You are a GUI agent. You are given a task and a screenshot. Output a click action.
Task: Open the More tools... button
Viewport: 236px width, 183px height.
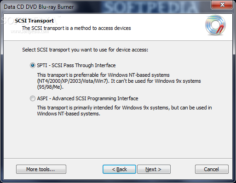(41, 169)
